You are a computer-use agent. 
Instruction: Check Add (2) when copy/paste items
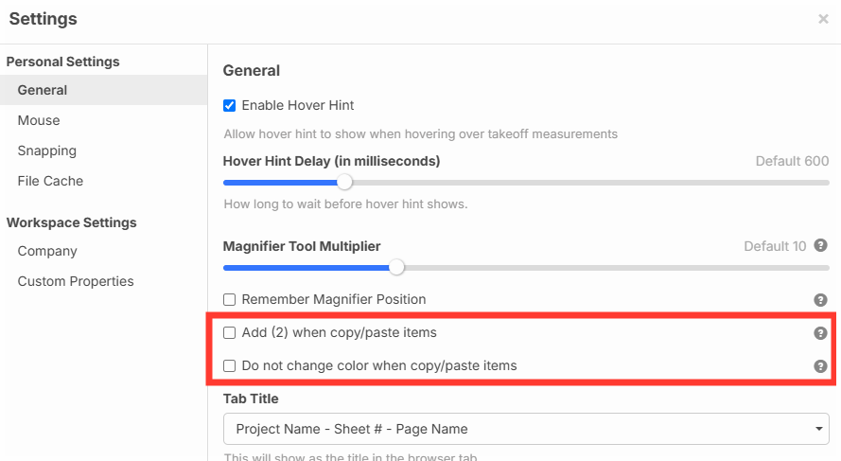229,333
